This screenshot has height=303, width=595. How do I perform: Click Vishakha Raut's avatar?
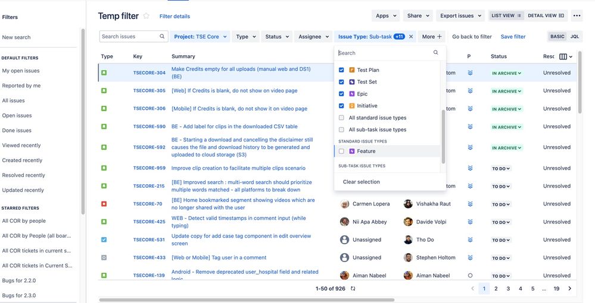click(408, 204)
